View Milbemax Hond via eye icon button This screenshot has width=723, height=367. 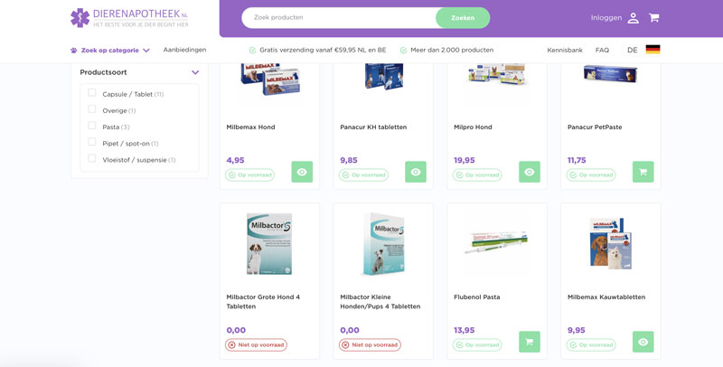click(302, 172)
